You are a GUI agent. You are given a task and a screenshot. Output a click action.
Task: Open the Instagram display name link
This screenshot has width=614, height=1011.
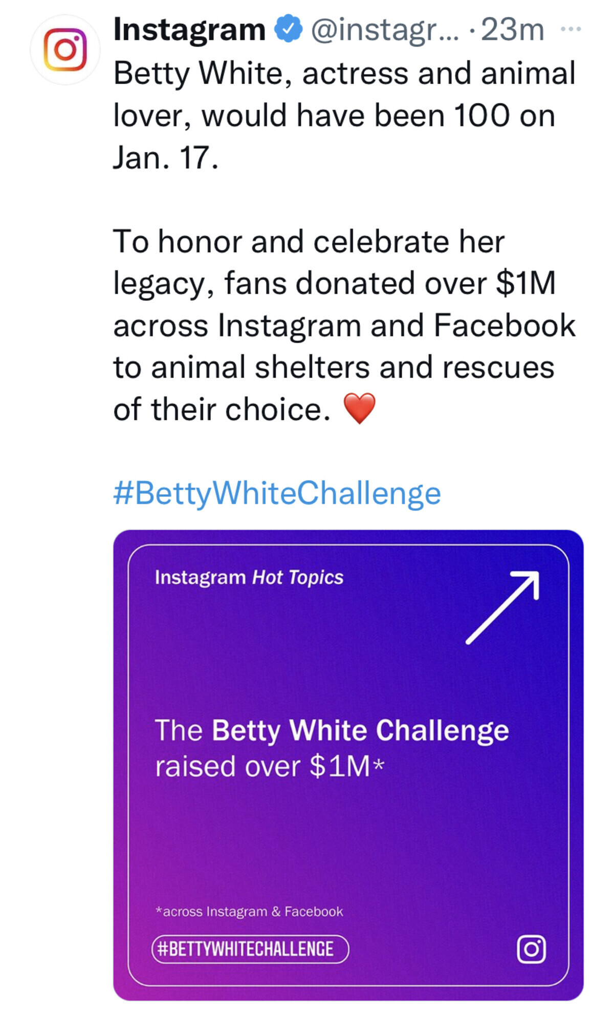pos(189,29)
